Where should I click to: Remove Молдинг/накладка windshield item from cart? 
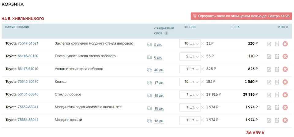click(285, 108)
